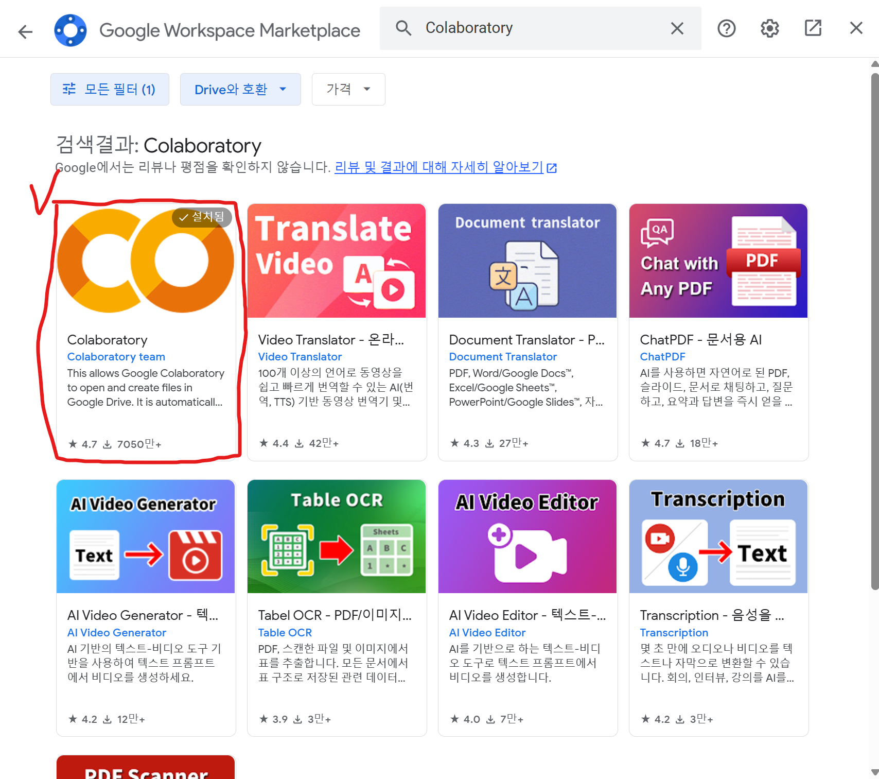879x779 pixels.
Task: Click the AI Video Generator thumbnail
Action: click(x=146, y=536)
